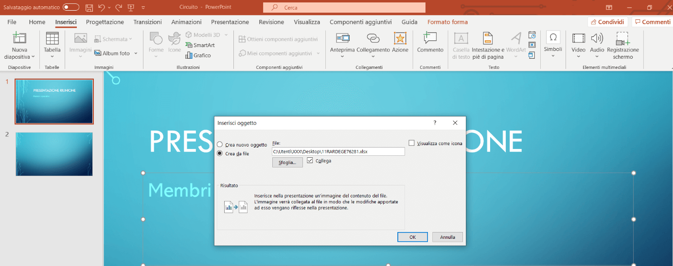Toggle the Salvataggio automatico switch
Screen dimensions: 673x266
click(x=71, y=8)
